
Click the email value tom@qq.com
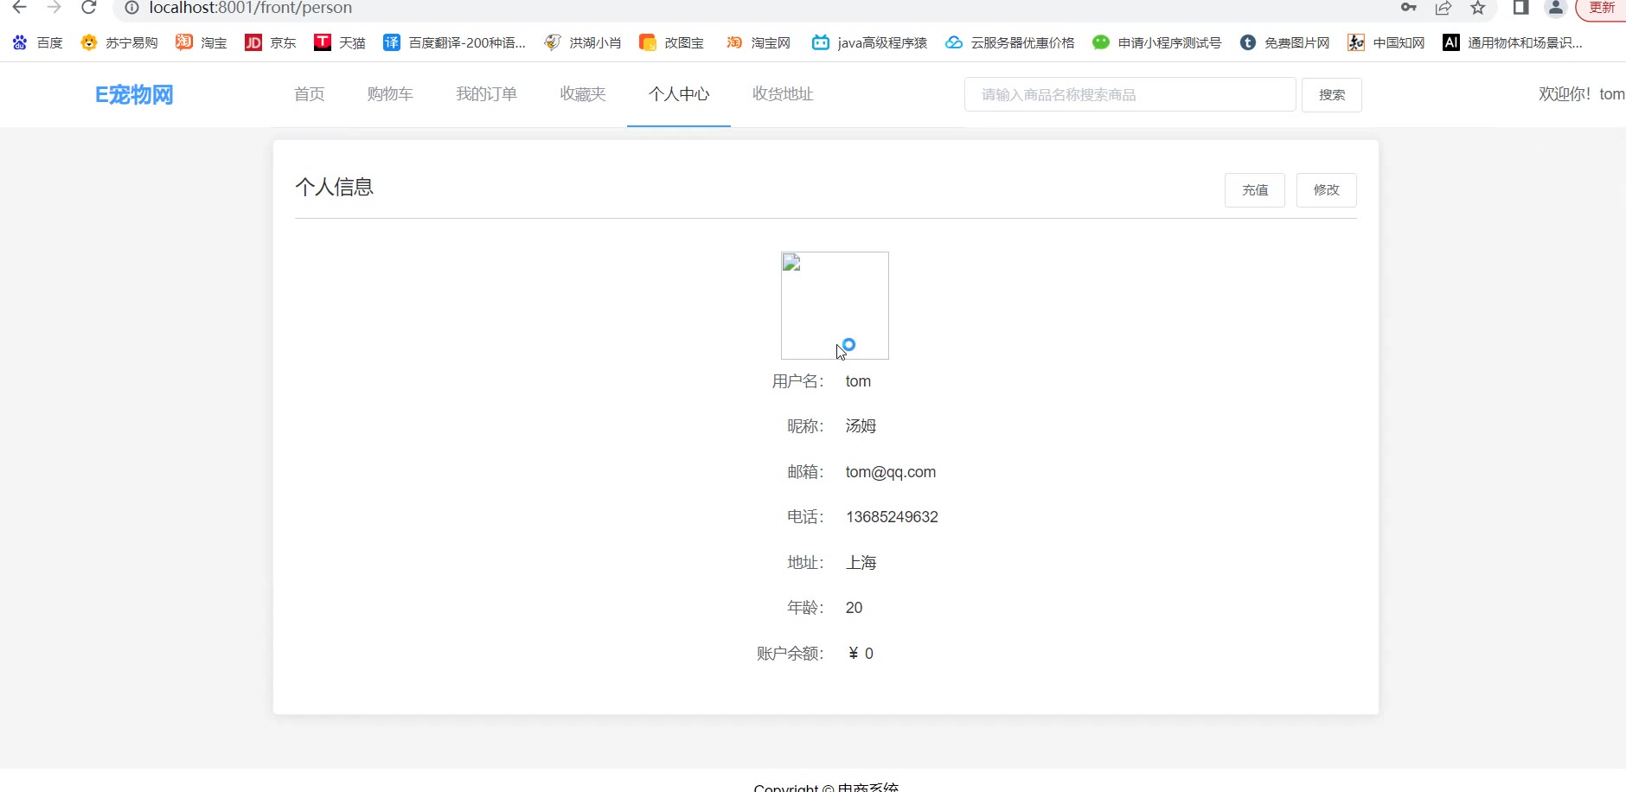(x=891, y=472)
